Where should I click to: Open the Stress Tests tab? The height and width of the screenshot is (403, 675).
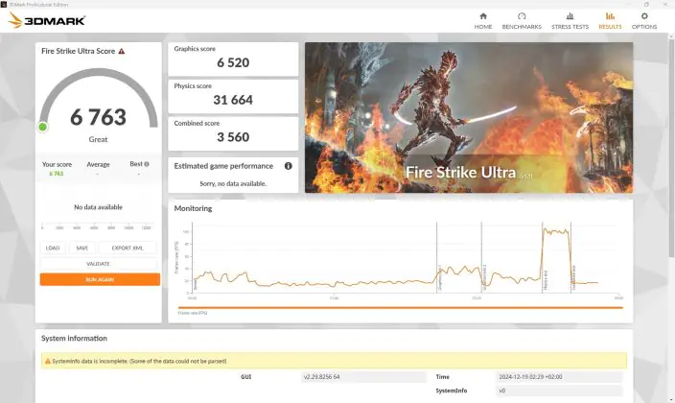pyautogui.click(x=570, y=21)
